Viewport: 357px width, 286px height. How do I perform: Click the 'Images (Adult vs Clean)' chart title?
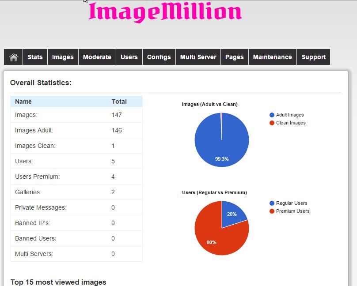click(x=210, y=104)
